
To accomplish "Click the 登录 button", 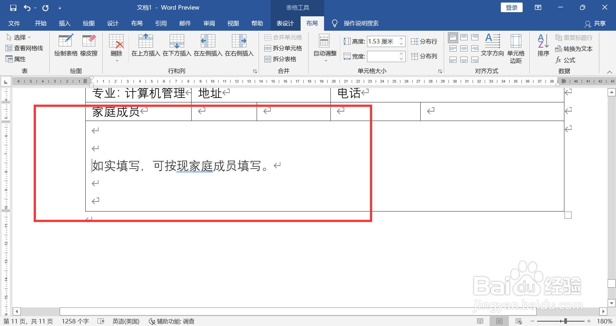I will 511,7.
